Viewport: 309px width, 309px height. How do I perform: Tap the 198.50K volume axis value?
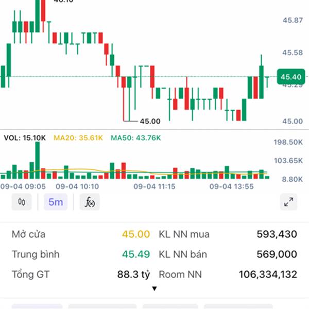[288, 142]
